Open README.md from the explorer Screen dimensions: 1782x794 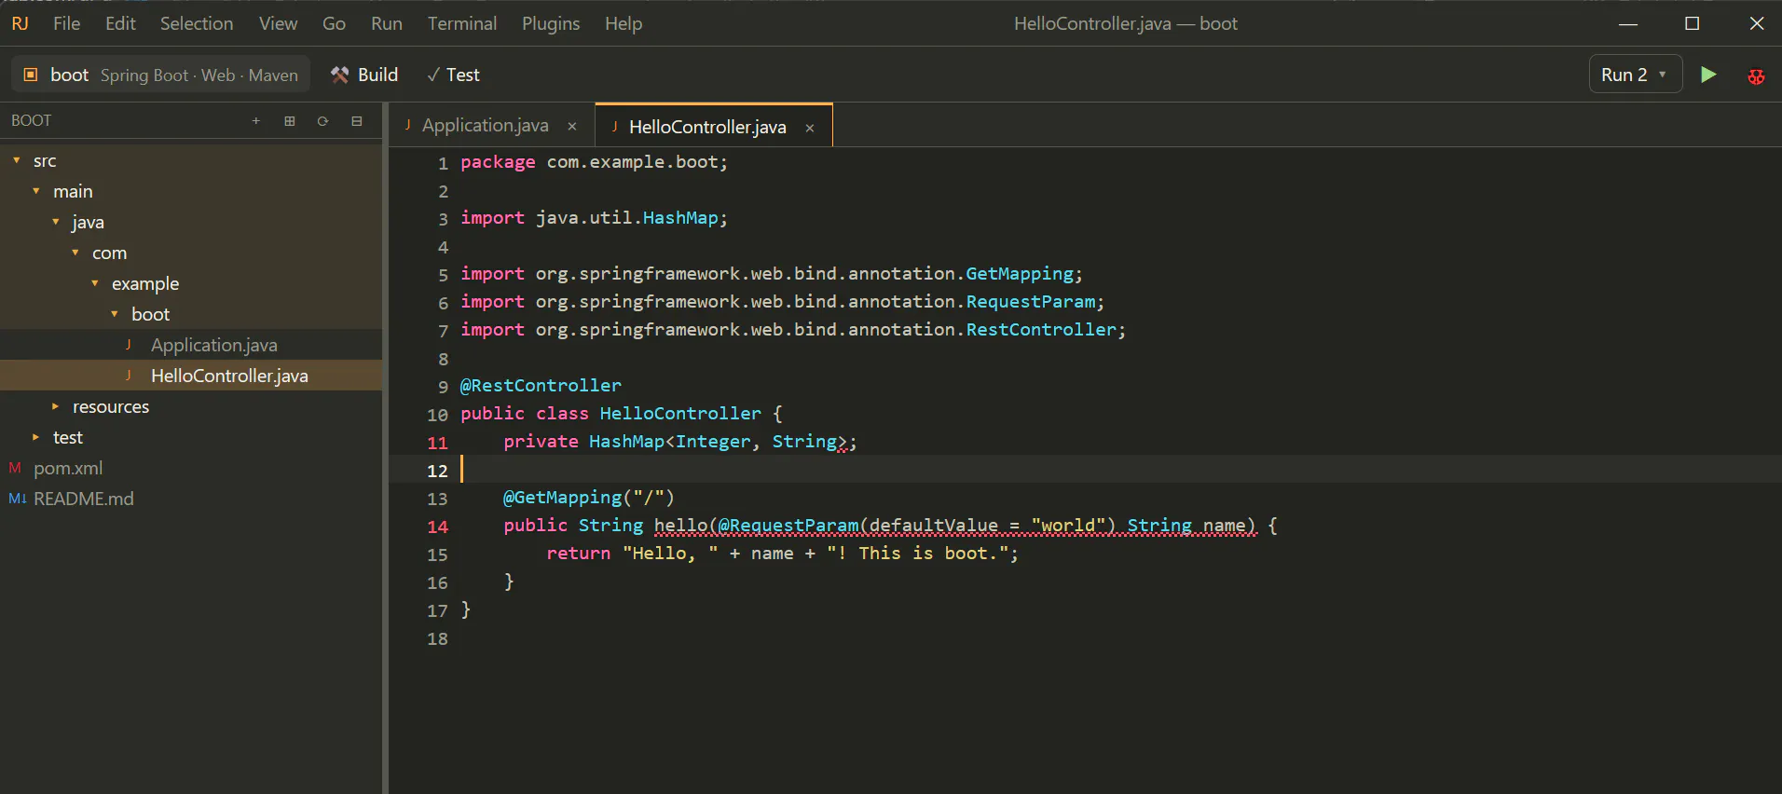point(191,499)
